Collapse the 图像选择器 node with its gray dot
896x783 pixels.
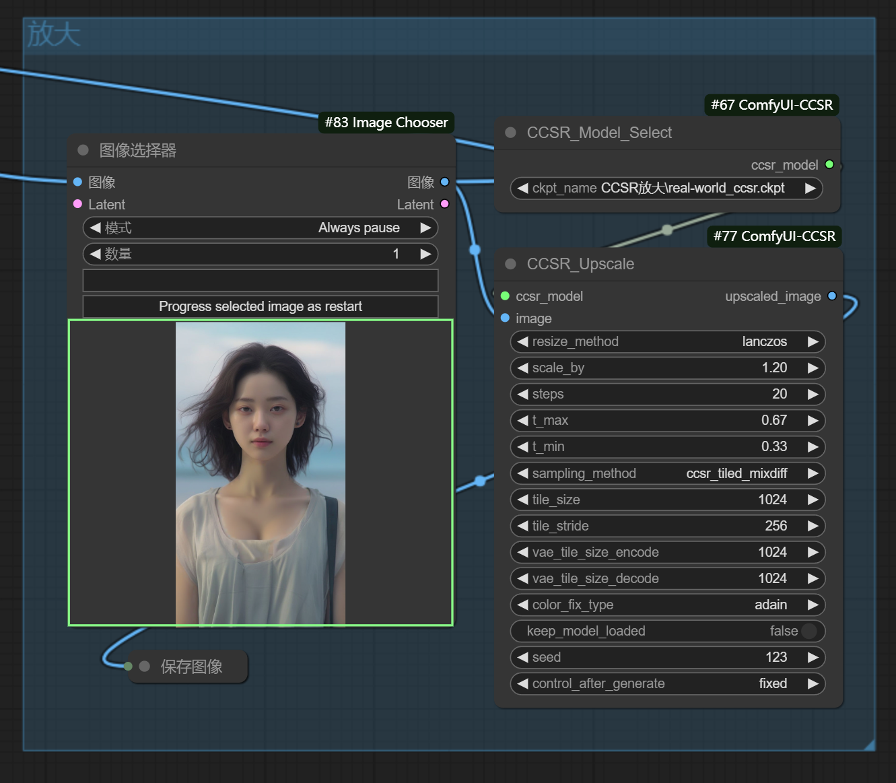click(x=83, y=150)
